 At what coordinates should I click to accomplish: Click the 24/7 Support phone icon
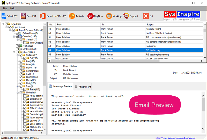click(126, 16)
